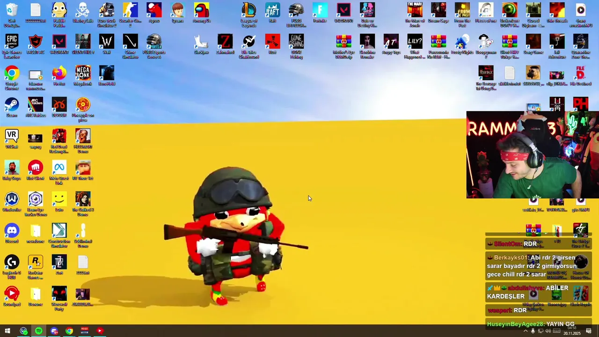Open the Jail Adventure shortcut
599x337 pixels.
[557, 46]
